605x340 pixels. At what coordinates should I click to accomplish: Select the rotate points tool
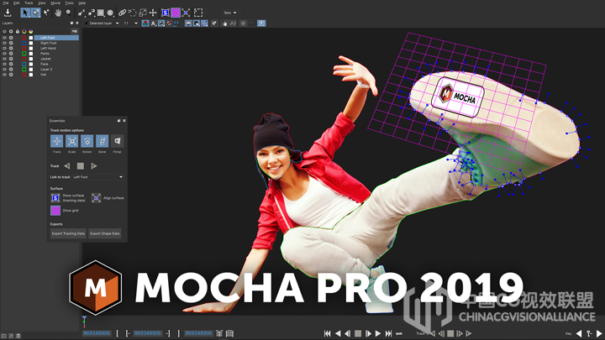click(133, 13)
